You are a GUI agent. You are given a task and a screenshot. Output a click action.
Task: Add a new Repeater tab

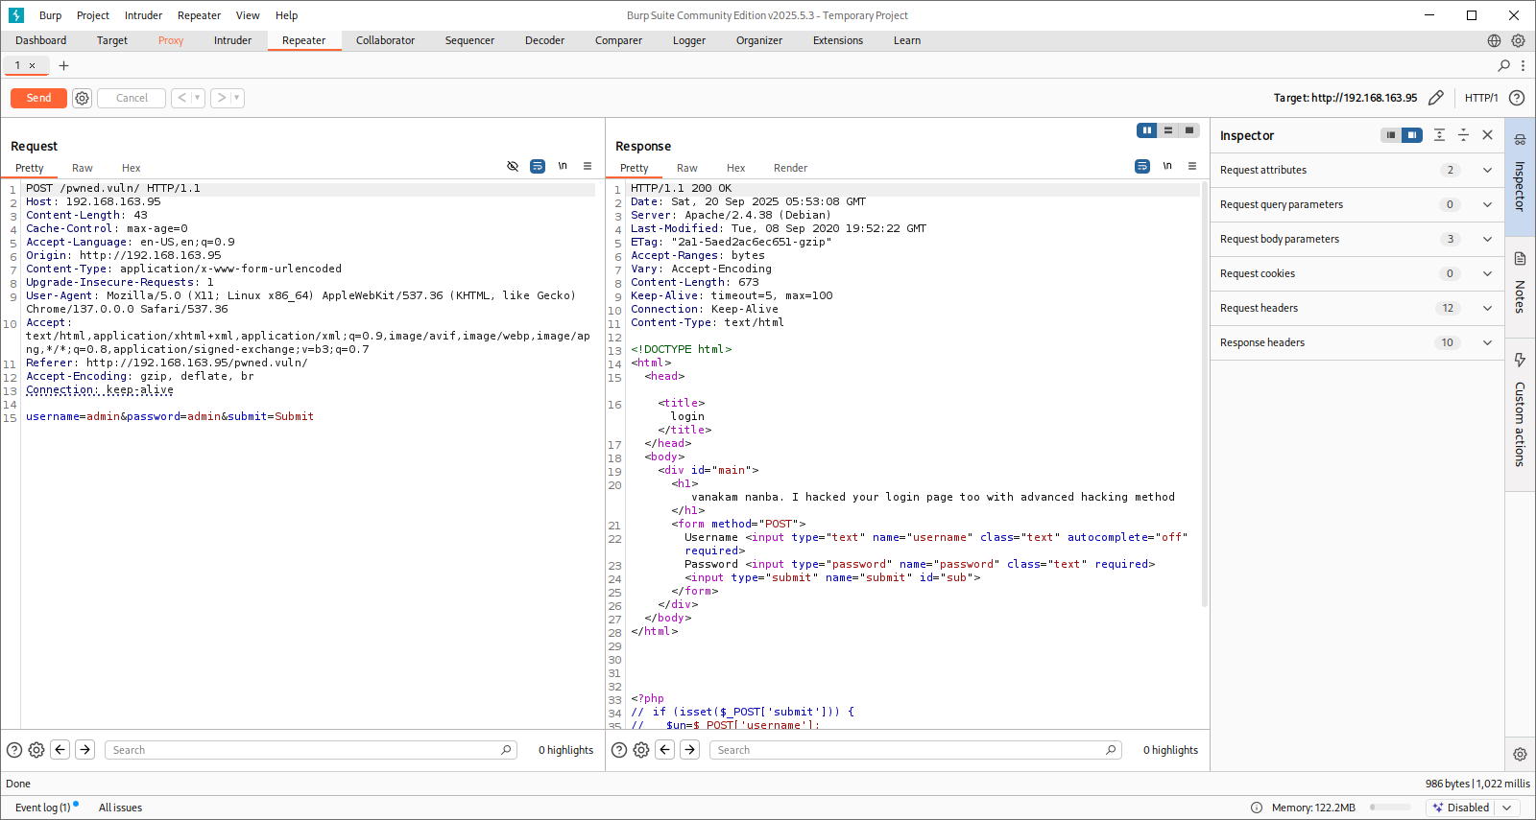pyautogui.click(x=63, y=65)
